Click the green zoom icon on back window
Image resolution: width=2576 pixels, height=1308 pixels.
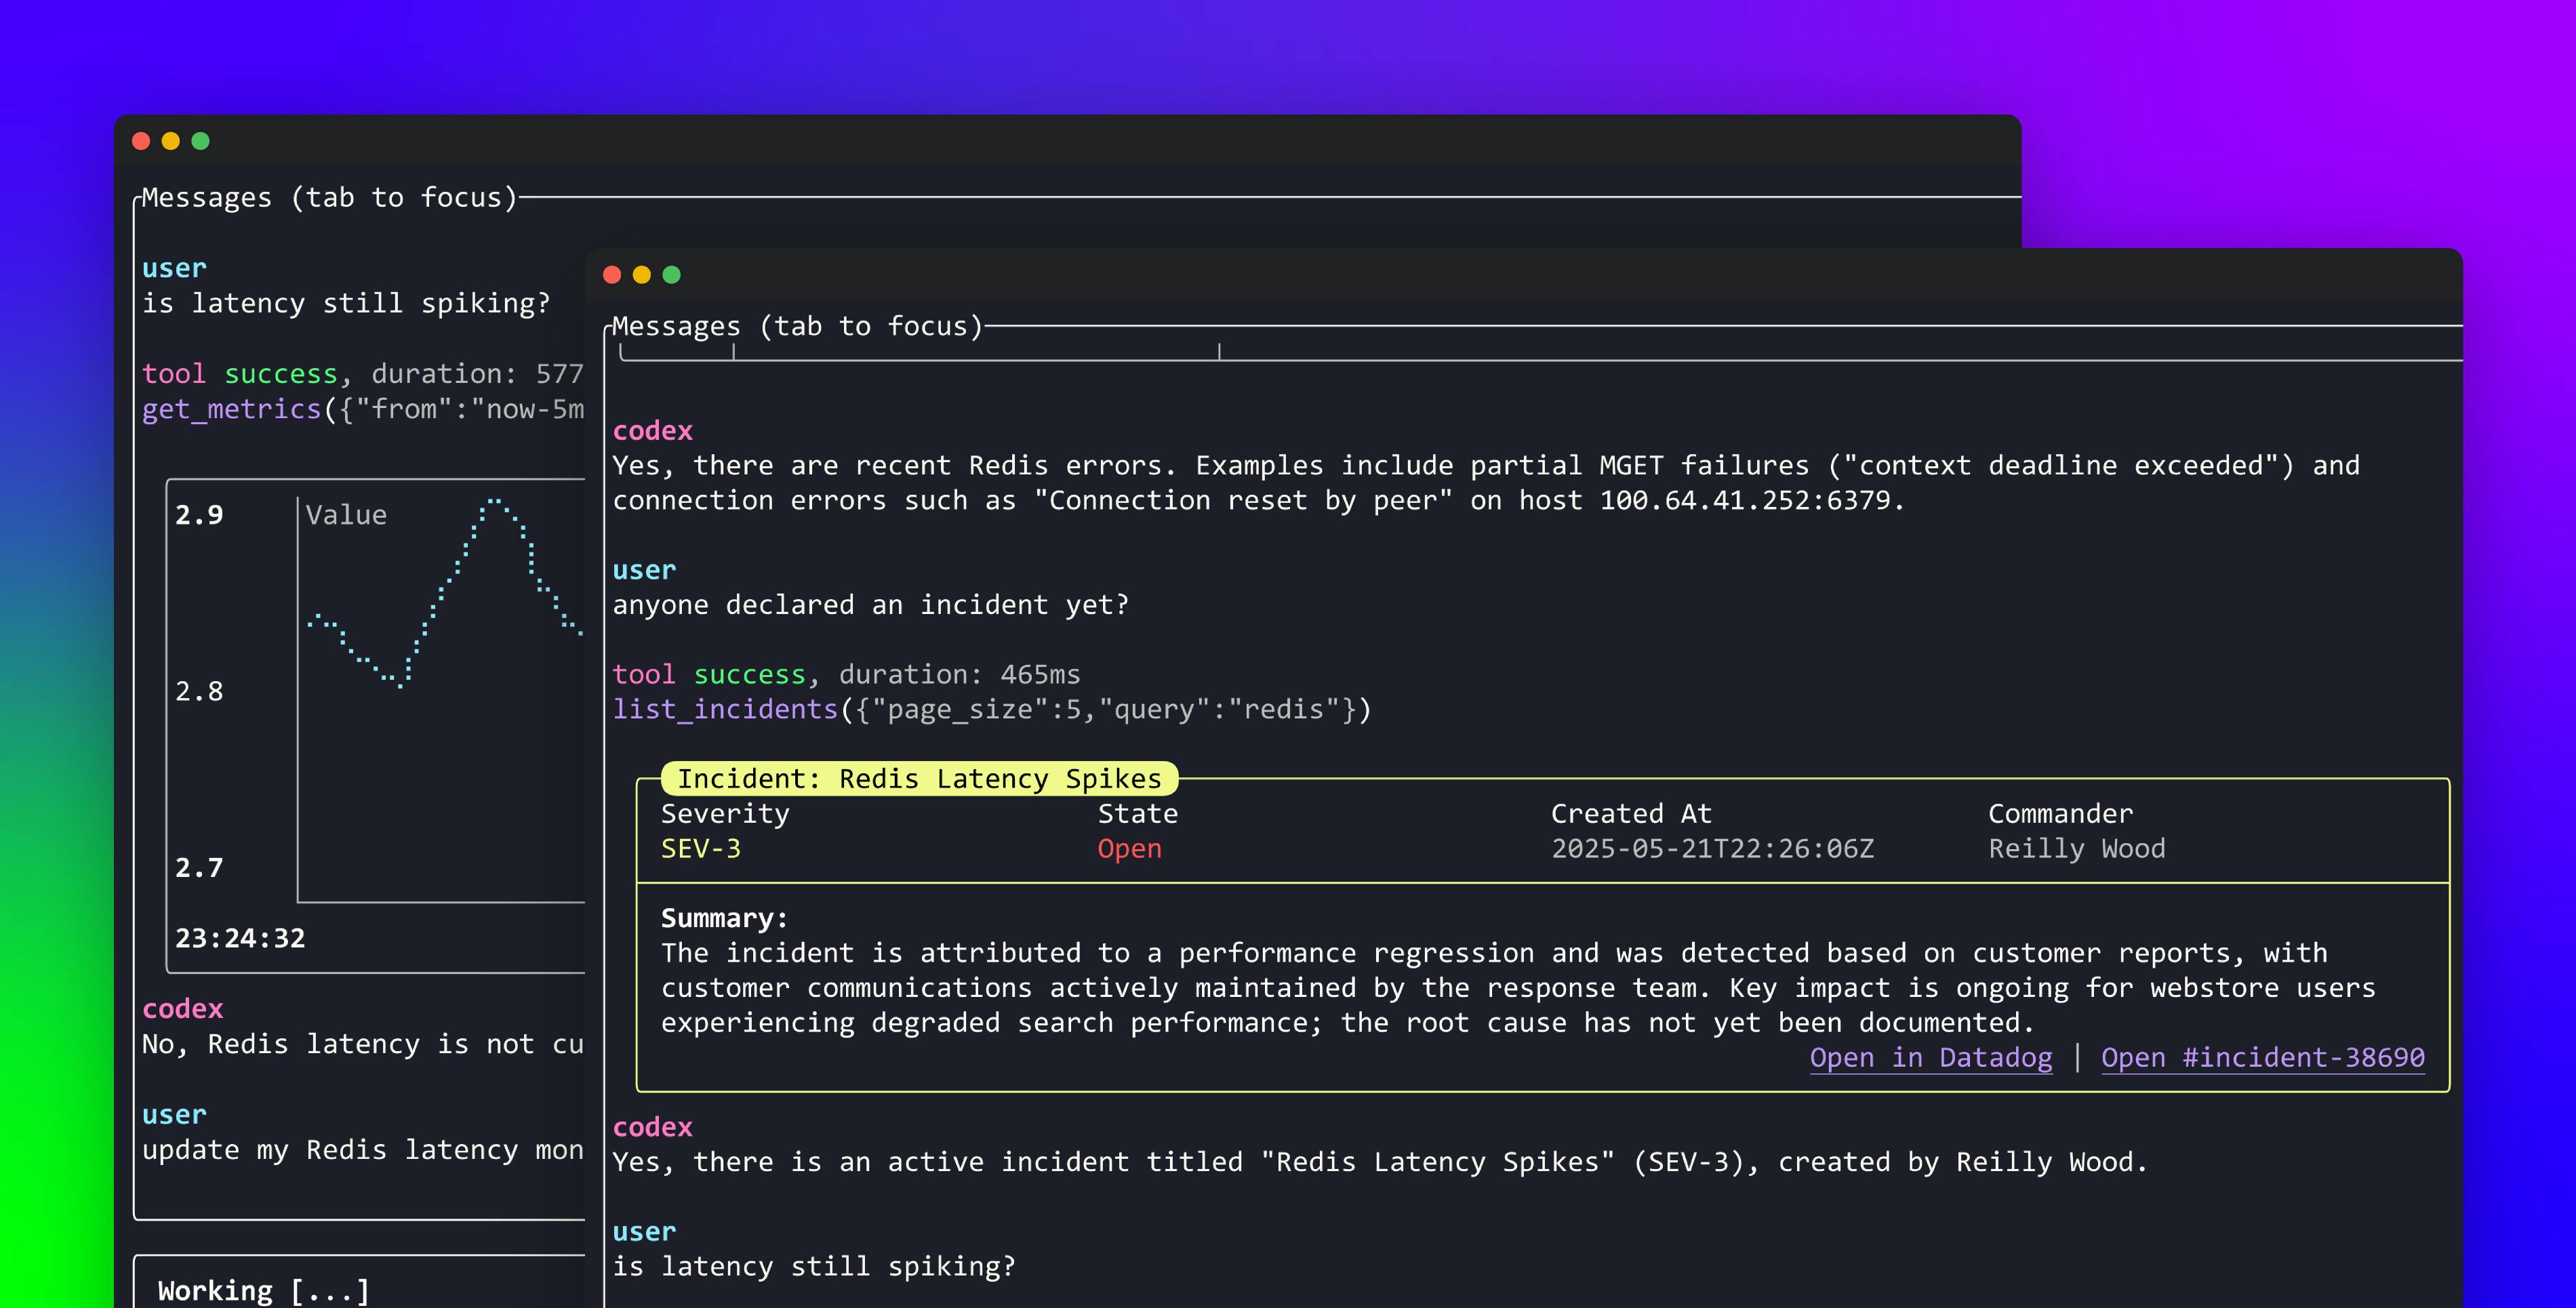pos(201,141)
